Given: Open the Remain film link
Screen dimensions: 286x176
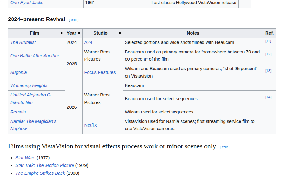Looking at the screenshot, I should (x=18, y=112).
